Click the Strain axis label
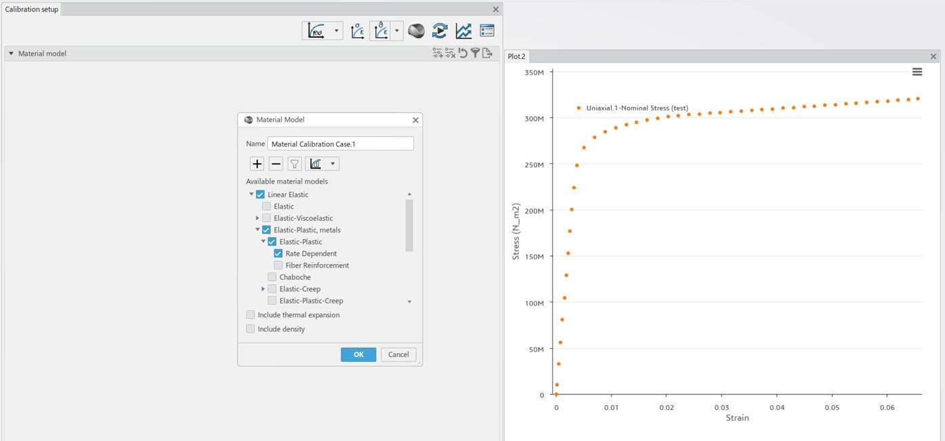Image resolution: width=945 pixels, height=441 pixels. click(x=738, y=418)
